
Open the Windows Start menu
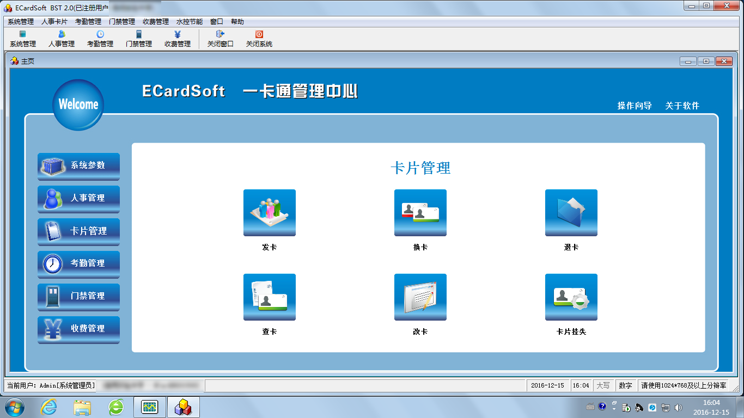point(14,407)
